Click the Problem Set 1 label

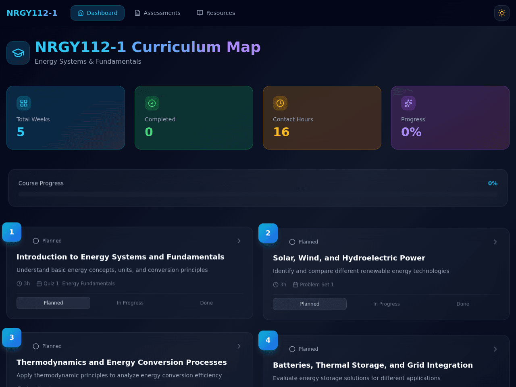pos(317,285)
